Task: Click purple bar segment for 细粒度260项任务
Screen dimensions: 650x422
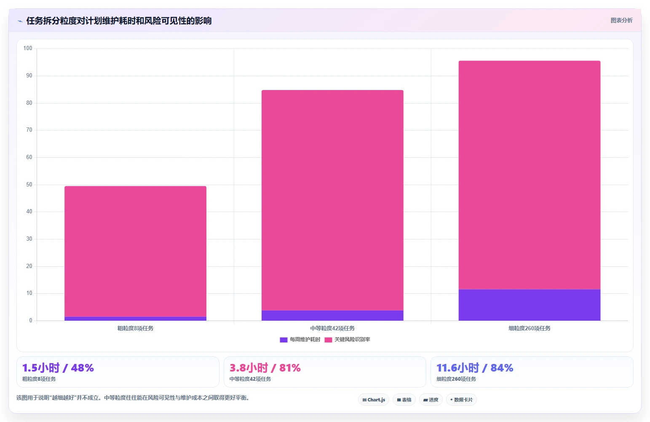Action: 530,305
